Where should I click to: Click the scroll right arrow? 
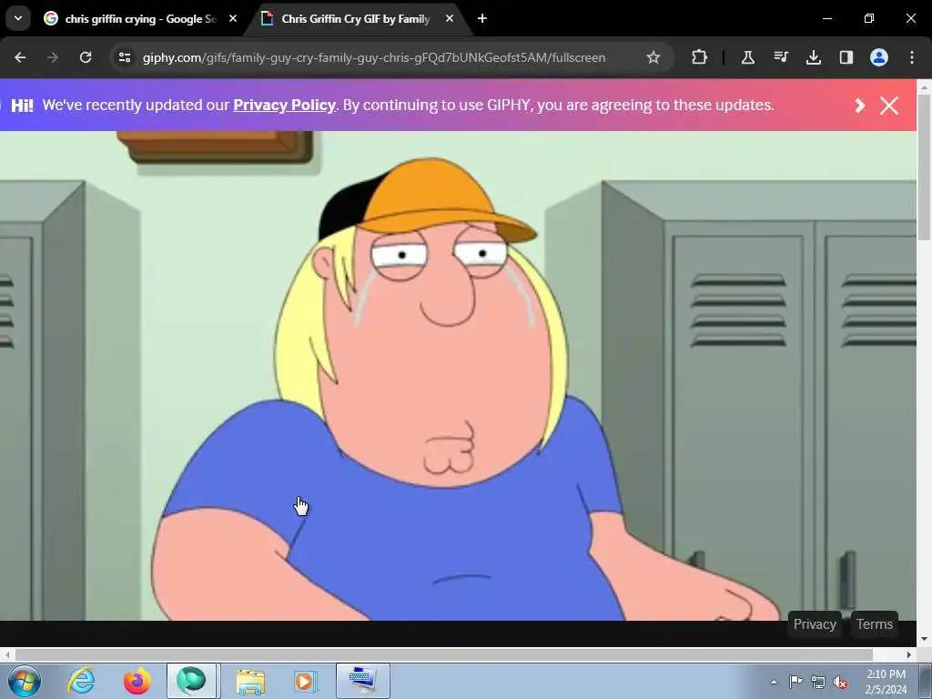pyautogui.click(x=909, y=654)
